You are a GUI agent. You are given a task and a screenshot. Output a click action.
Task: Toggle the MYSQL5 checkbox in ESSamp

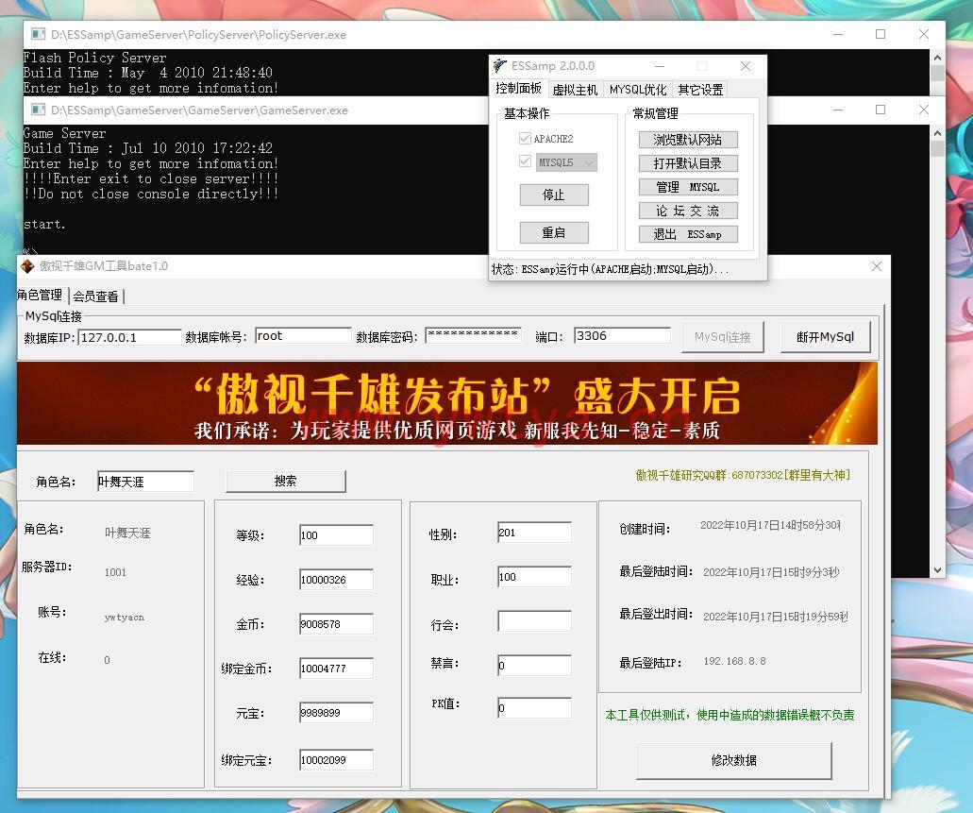pos(525,161)
